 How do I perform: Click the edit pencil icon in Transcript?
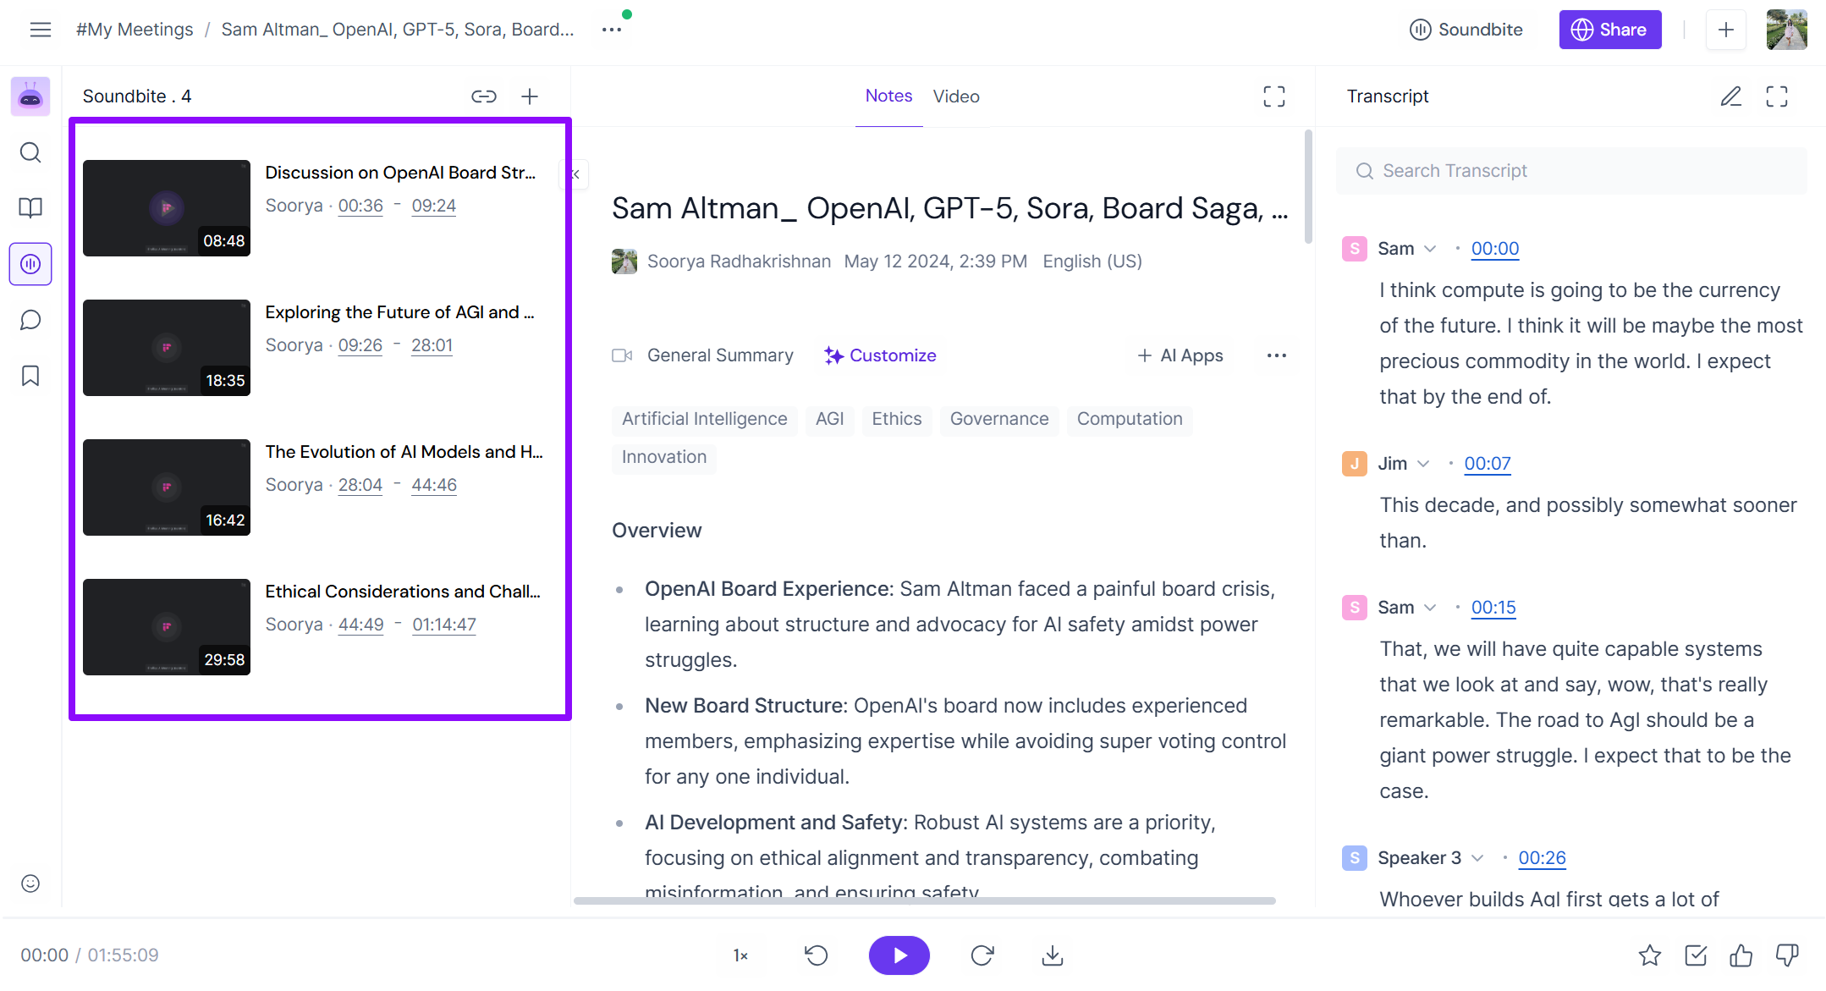click(x=1730, y=96)
